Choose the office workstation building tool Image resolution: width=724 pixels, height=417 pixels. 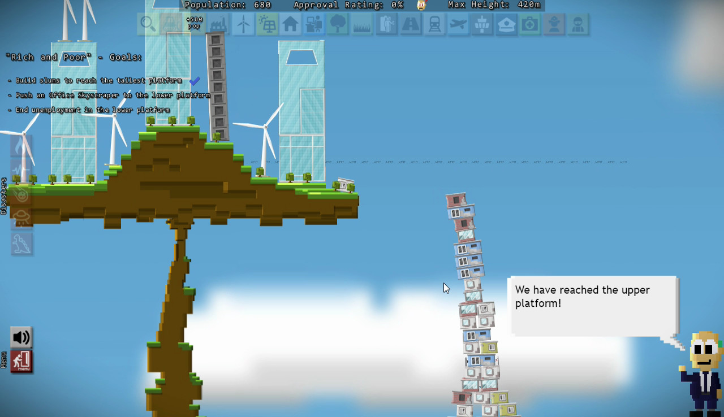coord(314,24)
